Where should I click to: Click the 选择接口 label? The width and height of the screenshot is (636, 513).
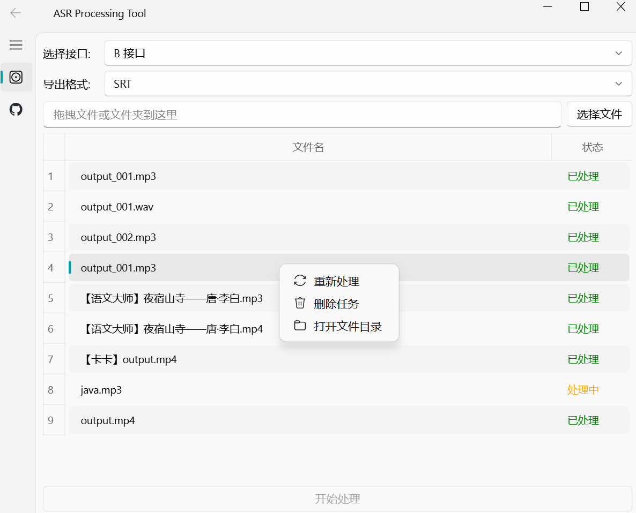(67, 54)
